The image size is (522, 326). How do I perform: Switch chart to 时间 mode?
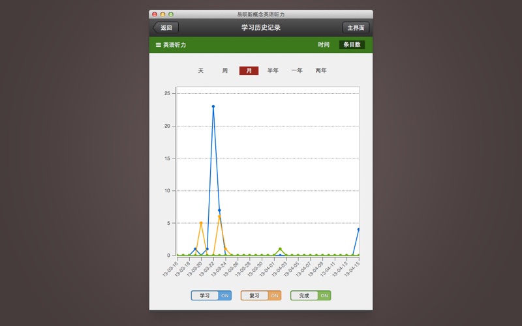click(x=324, y=45)
